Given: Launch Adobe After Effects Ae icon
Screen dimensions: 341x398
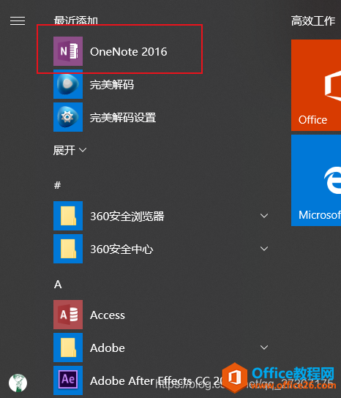Looking at the screenshot, I should [x=68, y=380].
